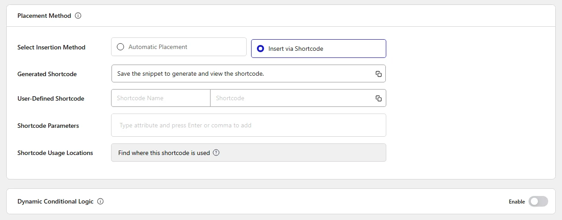Enable the Dynamic Conditional Logic toggle

point(538,201)
